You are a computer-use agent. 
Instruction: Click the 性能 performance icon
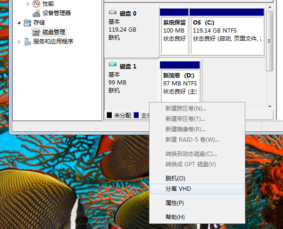point(36,4)
